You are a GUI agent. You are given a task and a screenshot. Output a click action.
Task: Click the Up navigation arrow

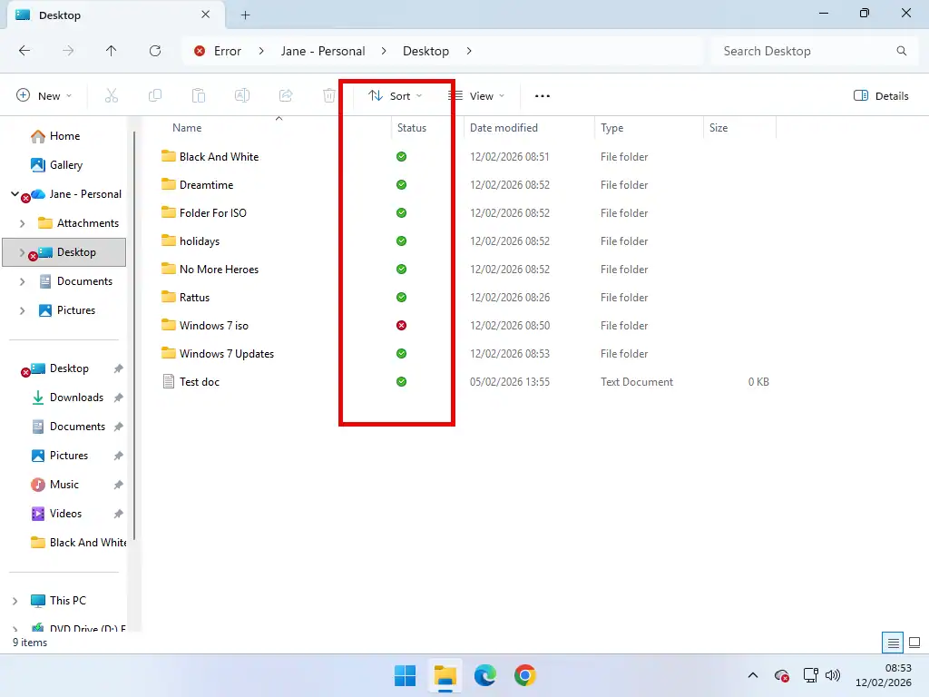click(111, 51)
